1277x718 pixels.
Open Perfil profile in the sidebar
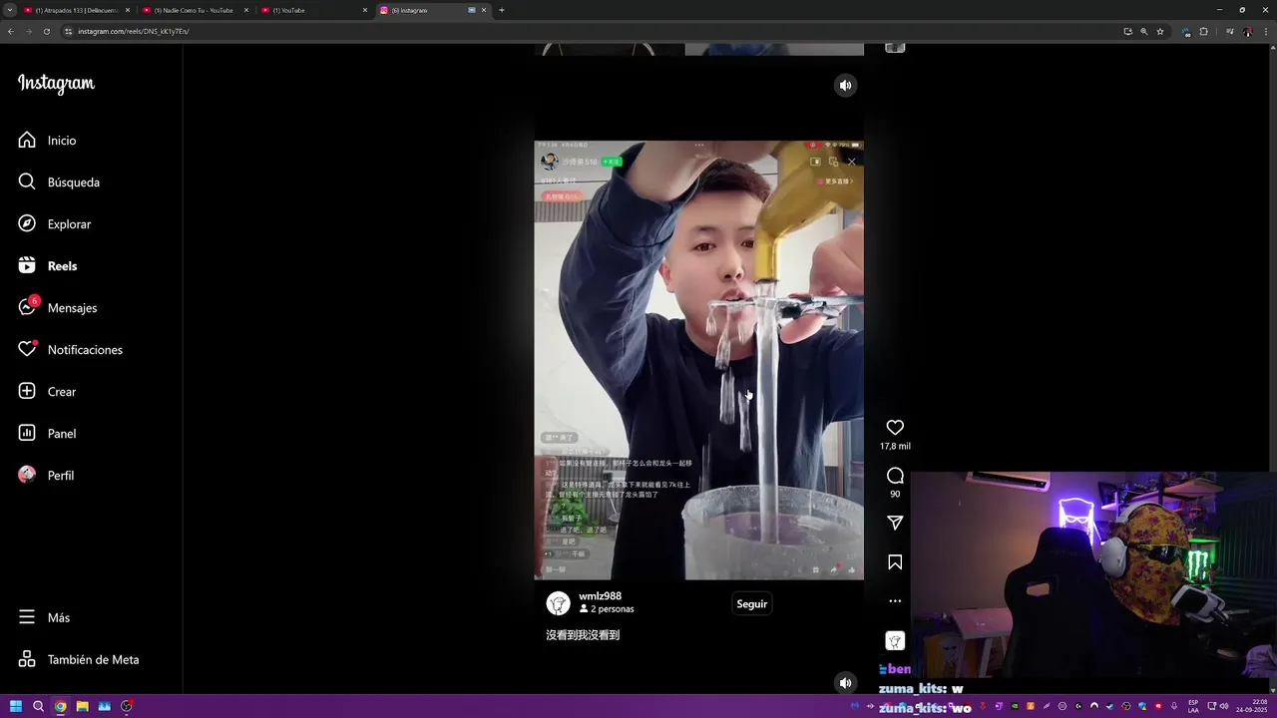tap(46, 476)
